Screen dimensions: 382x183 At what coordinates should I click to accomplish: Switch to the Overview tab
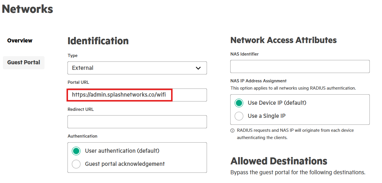tap(20, 40)
